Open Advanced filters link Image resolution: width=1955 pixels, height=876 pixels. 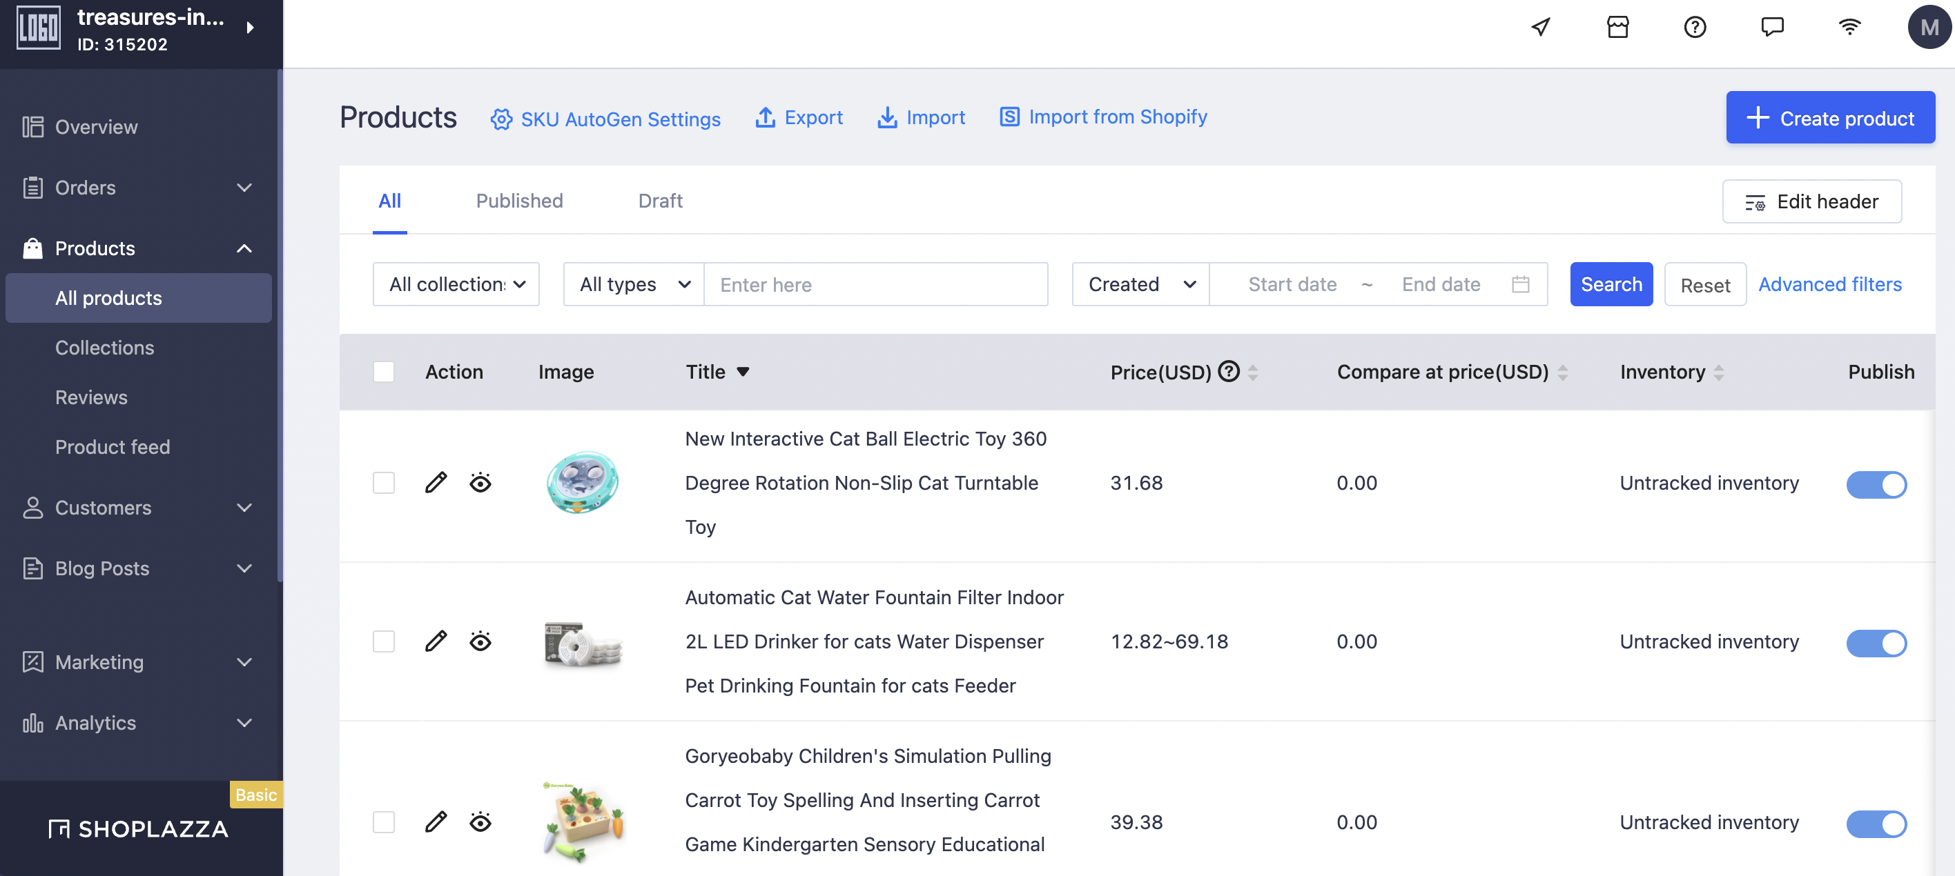pyautogui.click(x=1830, y=284)
